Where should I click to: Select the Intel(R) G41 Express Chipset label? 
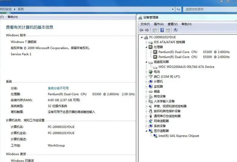click(x=178, y=136)
